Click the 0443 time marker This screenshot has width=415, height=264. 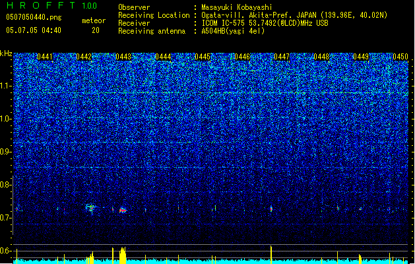click(x=123, y=57)
